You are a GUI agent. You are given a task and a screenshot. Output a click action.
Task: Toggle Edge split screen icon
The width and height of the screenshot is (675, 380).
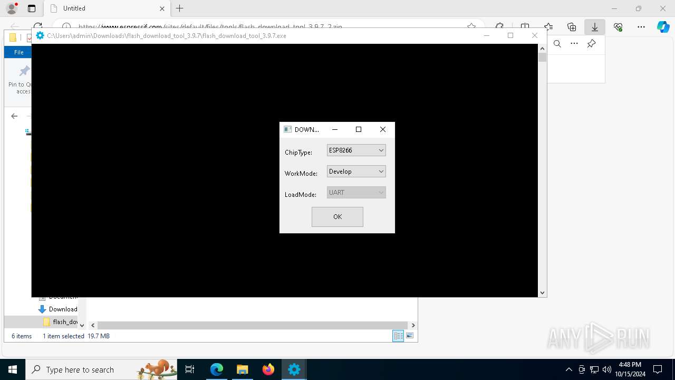[x=525, y=26]
